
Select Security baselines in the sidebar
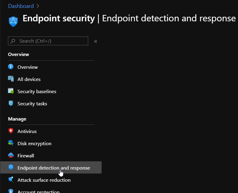tap(37, 91)
